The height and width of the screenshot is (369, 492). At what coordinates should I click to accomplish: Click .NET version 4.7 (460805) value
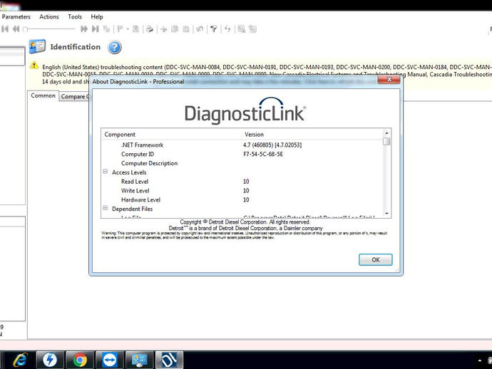tap(272, 145)
